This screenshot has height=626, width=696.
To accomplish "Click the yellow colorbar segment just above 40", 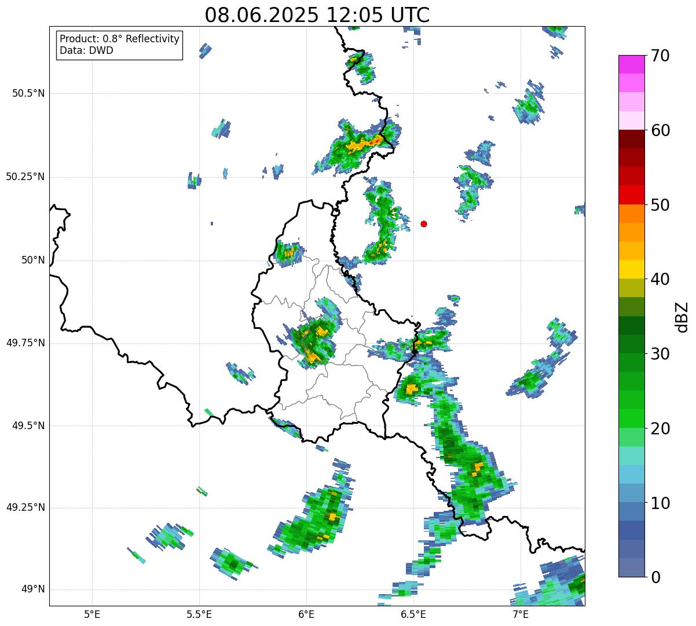I will [631, 269].
